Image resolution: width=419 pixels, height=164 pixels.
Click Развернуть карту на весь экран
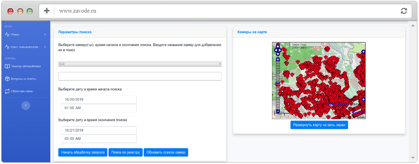click(x=319, y=125)
